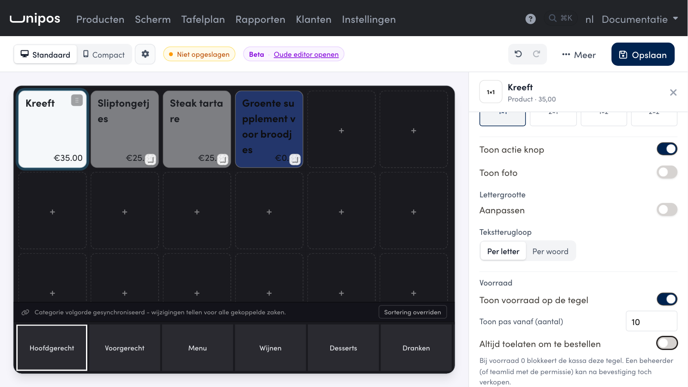Click the 1×1 size badge beside Kreeft
Screen dimensions: 688x387
[x=491, y=92]
